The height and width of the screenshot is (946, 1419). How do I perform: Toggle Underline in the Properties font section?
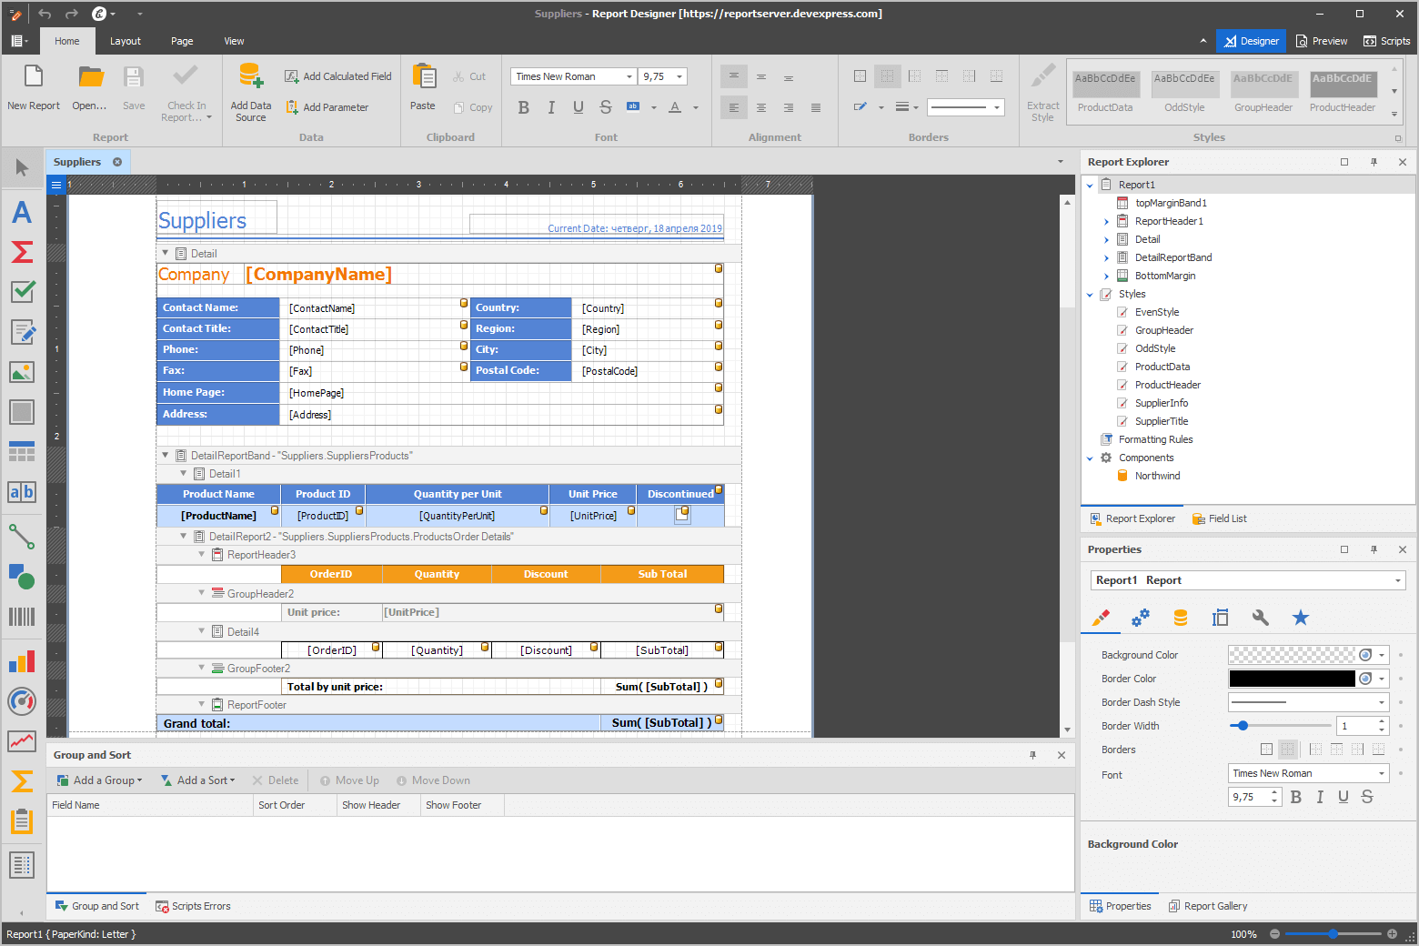click(1344, 797)
